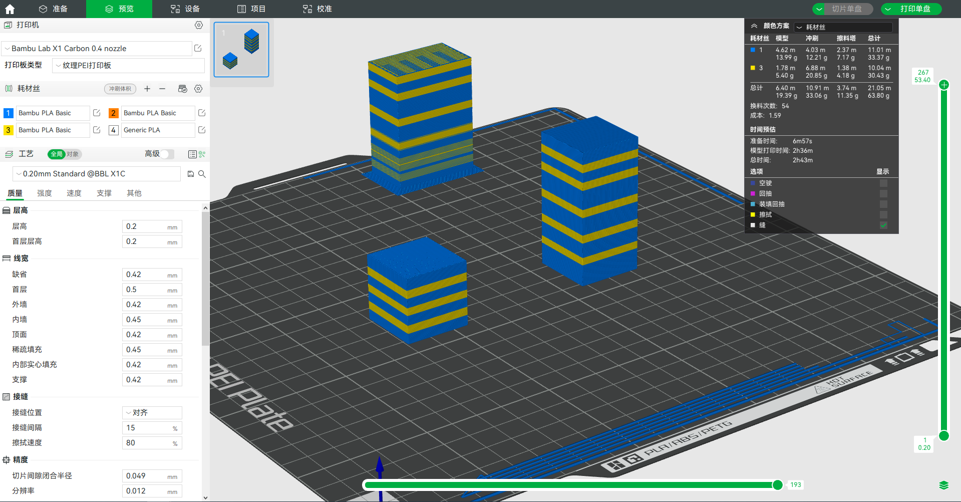This screenshot has height=502, width=961.
Task: Open the printer preset dropdown
Action: 97,49
